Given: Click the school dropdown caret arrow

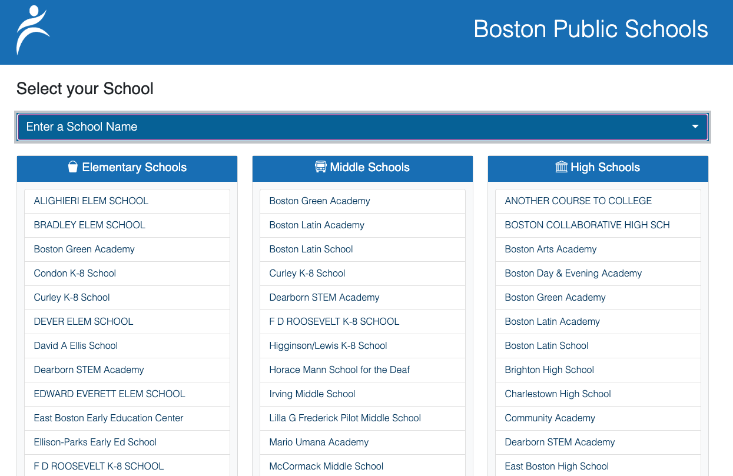Looking at the screenshot, I should (x=695, y=127).
